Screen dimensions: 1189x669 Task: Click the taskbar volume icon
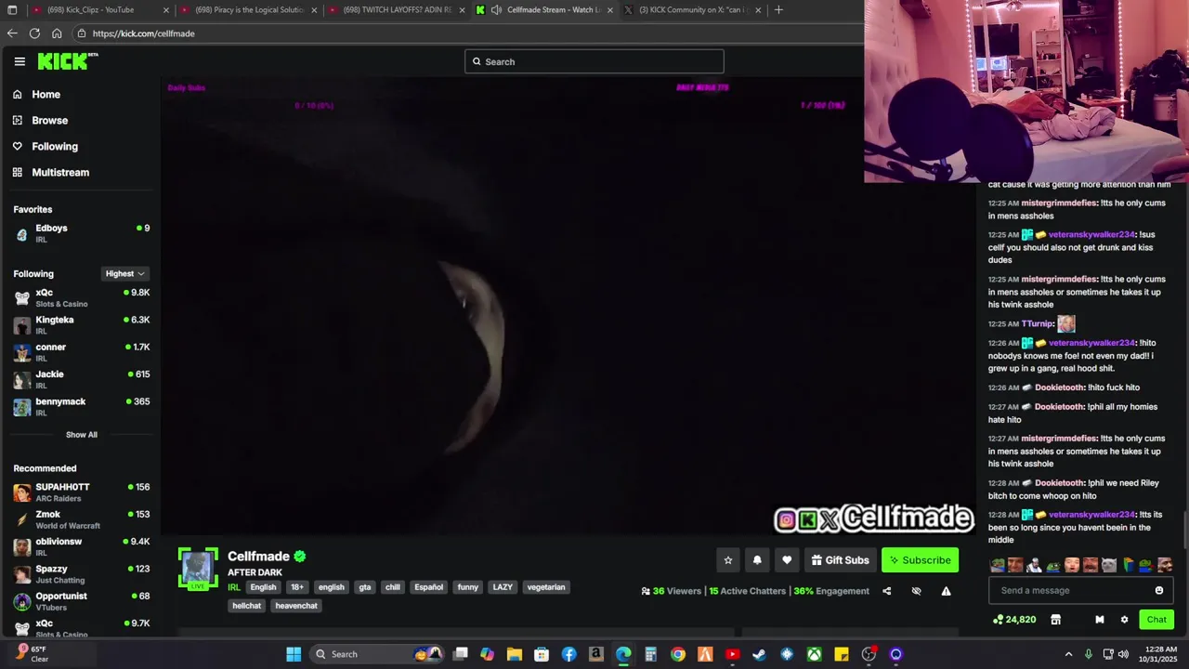[x=1124, y=654]
